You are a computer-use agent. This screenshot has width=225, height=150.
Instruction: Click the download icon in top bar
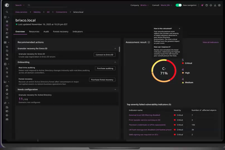pos(215,5)
